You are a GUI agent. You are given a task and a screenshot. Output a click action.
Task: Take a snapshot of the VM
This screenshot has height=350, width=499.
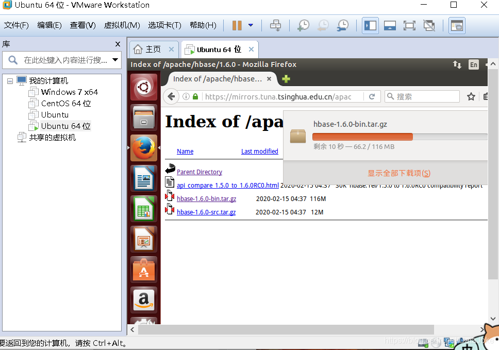click(303, 25)
